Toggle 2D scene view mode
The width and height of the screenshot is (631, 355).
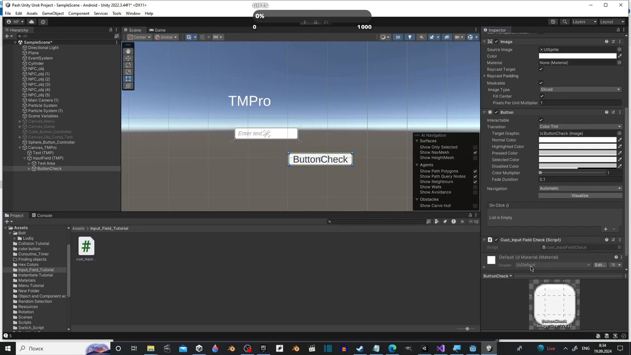398,37
